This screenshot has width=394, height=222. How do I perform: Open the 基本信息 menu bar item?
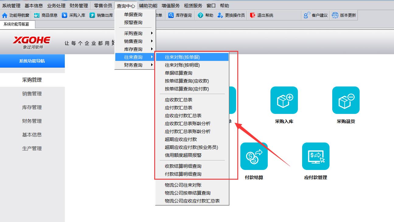tap(34, 5)
